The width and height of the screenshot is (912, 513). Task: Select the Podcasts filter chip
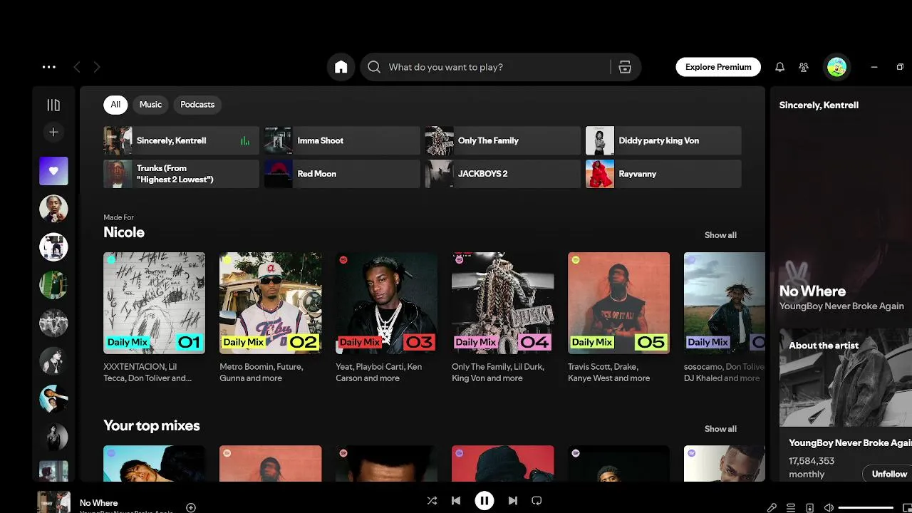197,105
